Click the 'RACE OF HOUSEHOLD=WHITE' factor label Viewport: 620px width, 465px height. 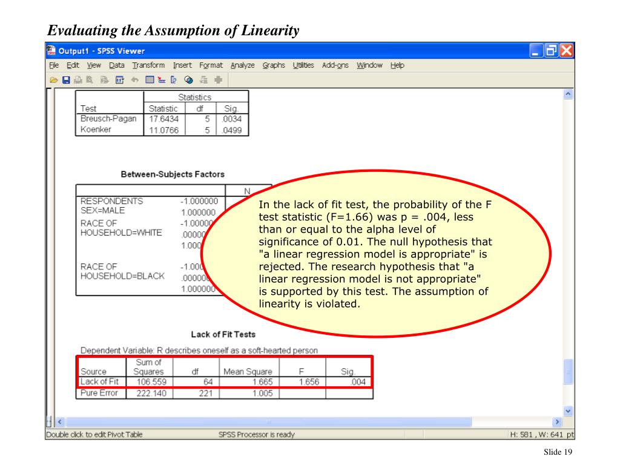click(x=121, y=228)
